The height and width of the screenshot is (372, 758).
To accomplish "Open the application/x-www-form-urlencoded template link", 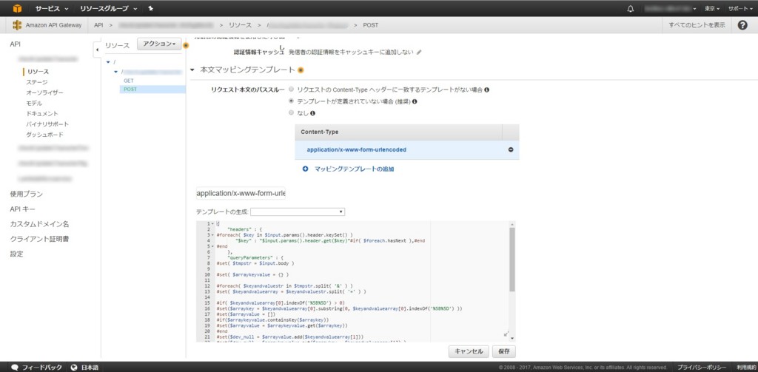I will tap(356, 150).
